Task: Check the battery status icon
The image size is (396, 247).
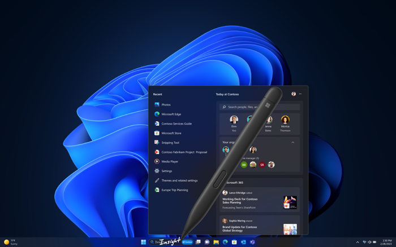Action: (375, 242)
